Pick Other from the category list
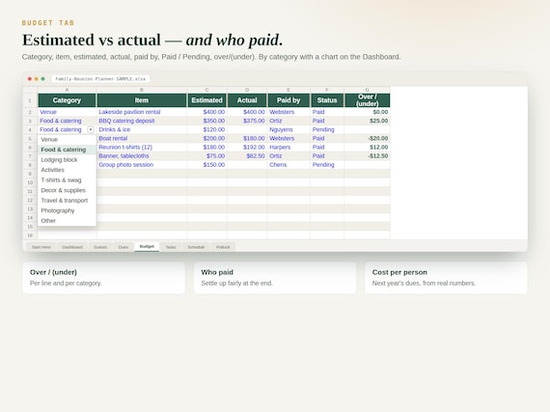The width and height of the screenshot is (550, 412). pos(67,221)
